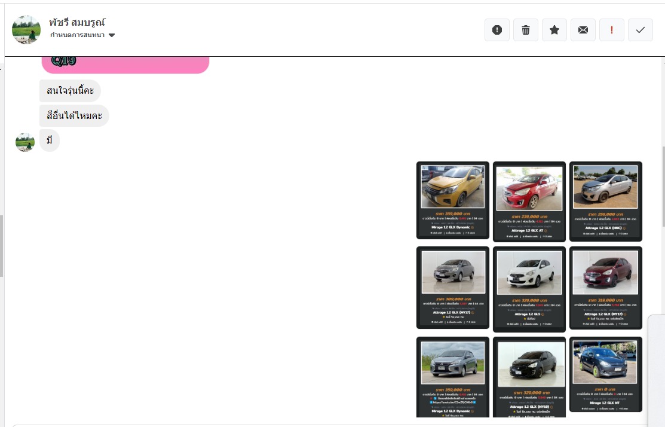Click the chat vertical scrollbar thumb

(x=663, y=186)
